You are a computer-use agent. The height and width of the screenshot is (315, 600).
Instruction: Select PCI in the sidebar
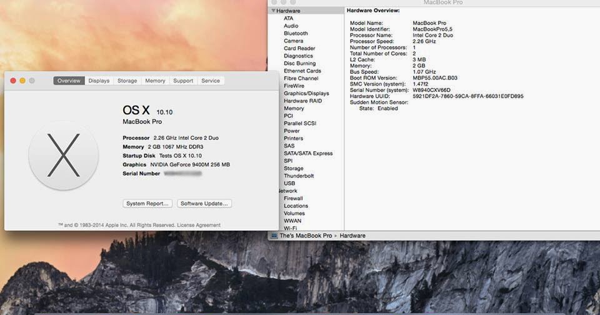(x=288, y=116)
